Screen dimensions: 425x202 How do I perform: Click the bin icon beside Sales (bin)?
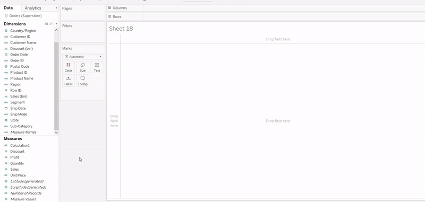6,96
